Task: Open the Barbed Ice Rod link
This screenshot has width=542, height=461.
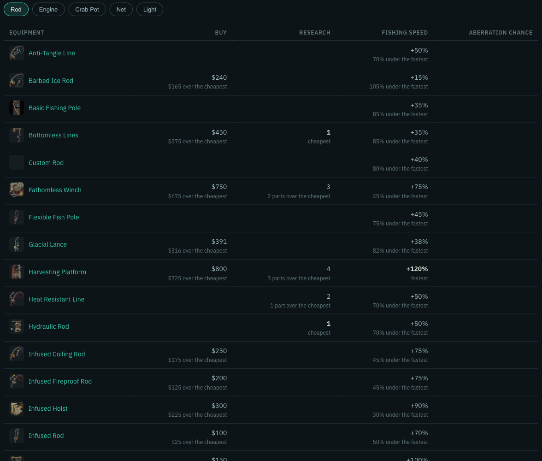Action: pos(51,81)
